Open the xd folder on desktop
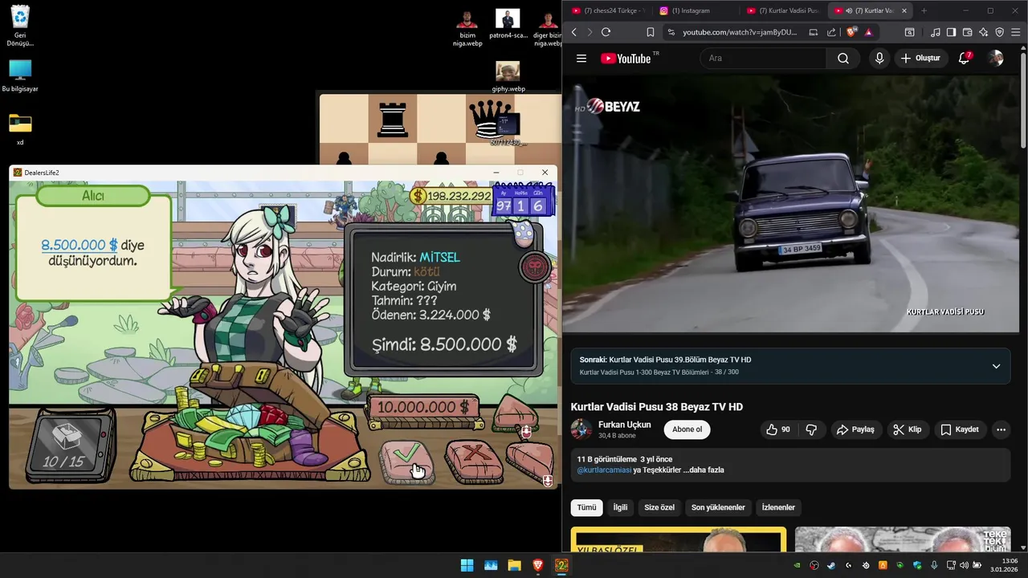The height and width of the screenshot is (578, 1028). point(20,128)
